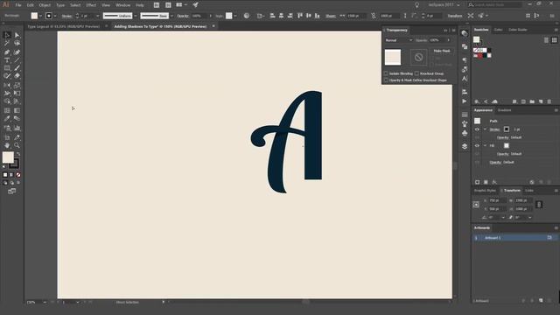Open the stroke weight dropdown in control bar
Screen dimensions: 560x315
[x=97, y=16]
